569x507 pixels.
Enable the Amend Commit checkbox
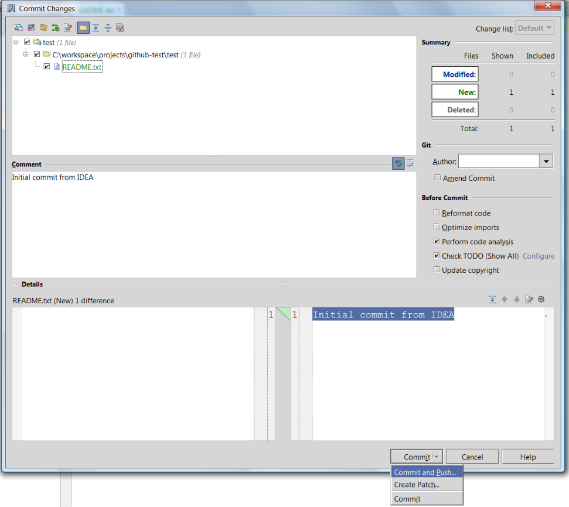[x=438, y=178]
